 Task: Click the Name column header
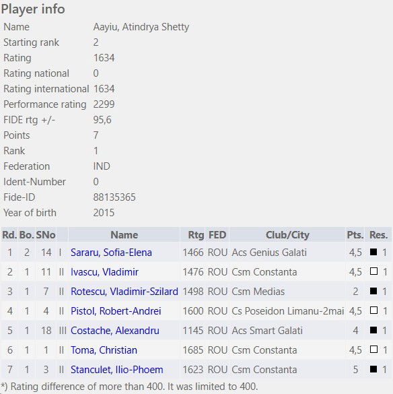(124, 235)
